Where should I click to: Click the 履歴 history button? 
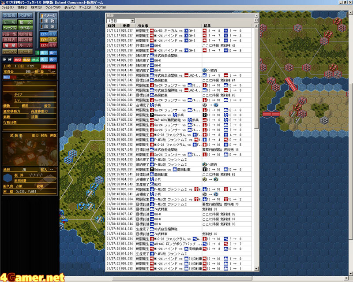pos(10,45)
